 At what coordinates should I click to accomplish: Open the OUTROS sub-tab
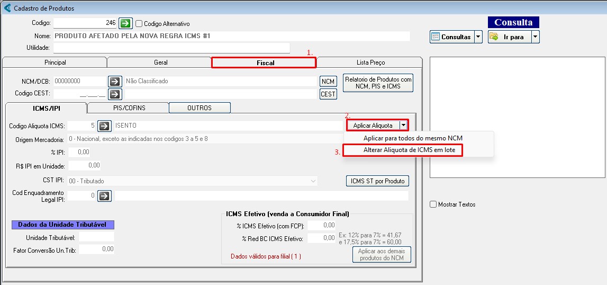pyautogui.click(x=200, y=108)
